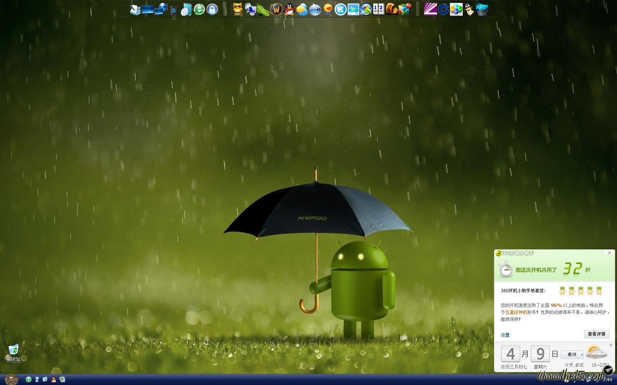Click the cloudy weather icon
The image size is (617, 385).
tap(596, 353)
